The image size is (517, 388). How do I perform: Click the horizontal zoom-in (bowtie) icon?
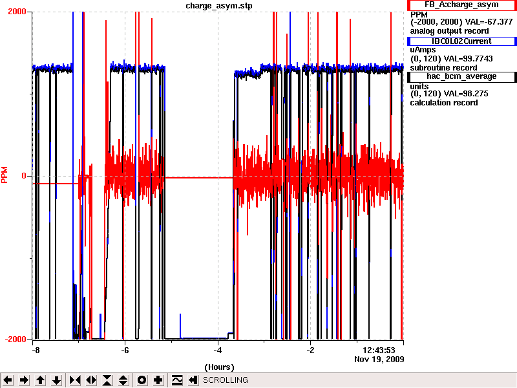pyautogui.click(x=75, y=380)
